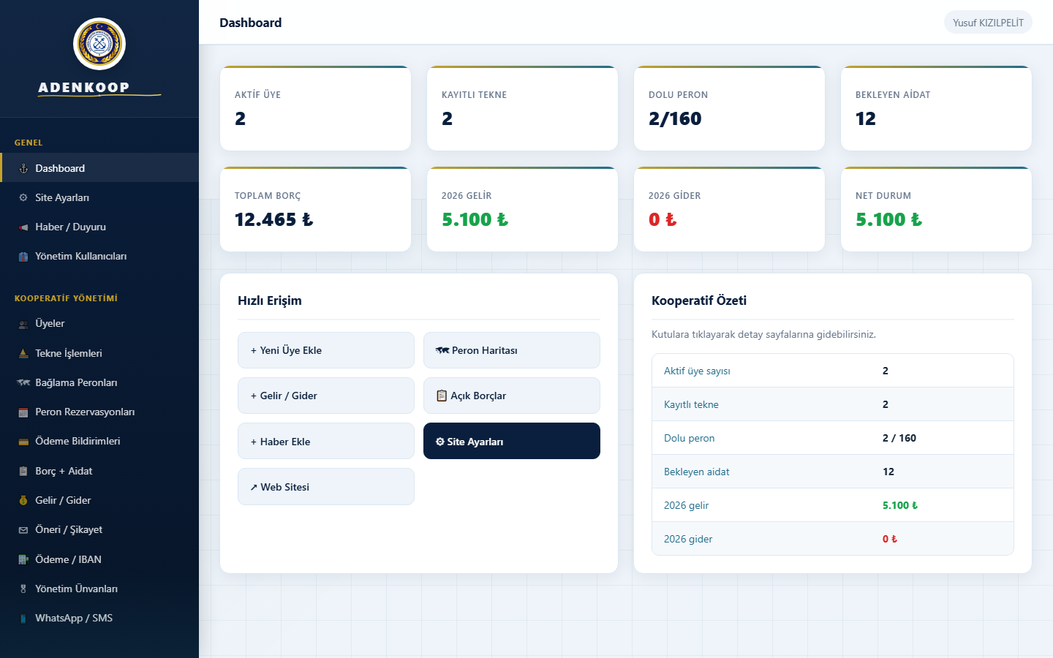Screen dimensions: 1053x658
Task: Select Yönetim Ünvanları in the sidebar
Action: tap(99, 589)
